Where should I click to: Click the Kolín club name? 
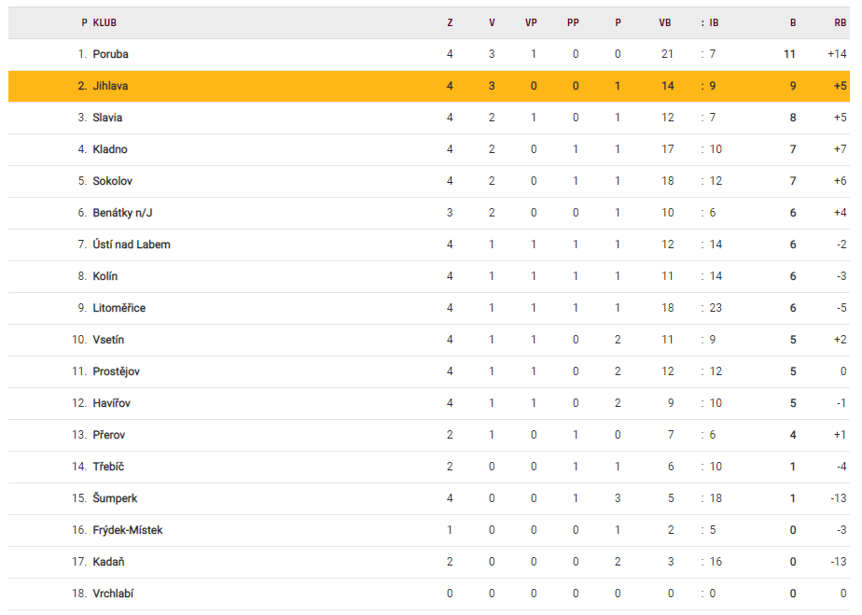pyautogui.click(x=105, y=276)
